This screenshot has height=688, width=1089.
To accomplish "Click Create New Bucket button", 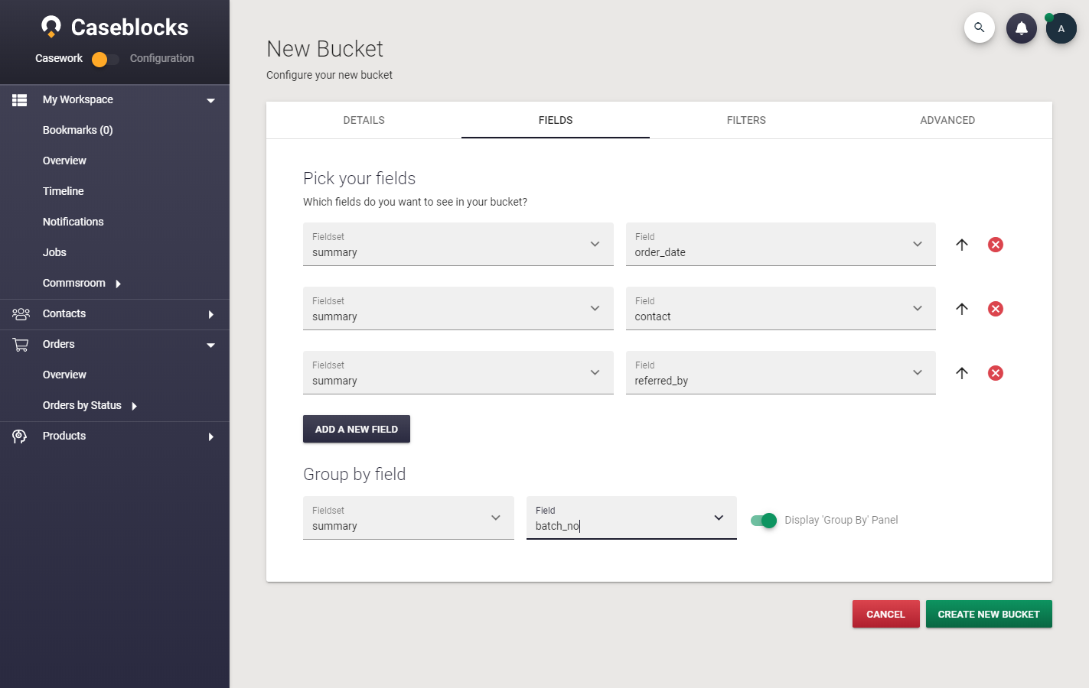I will pyautogui.click(x=989, y=614).
